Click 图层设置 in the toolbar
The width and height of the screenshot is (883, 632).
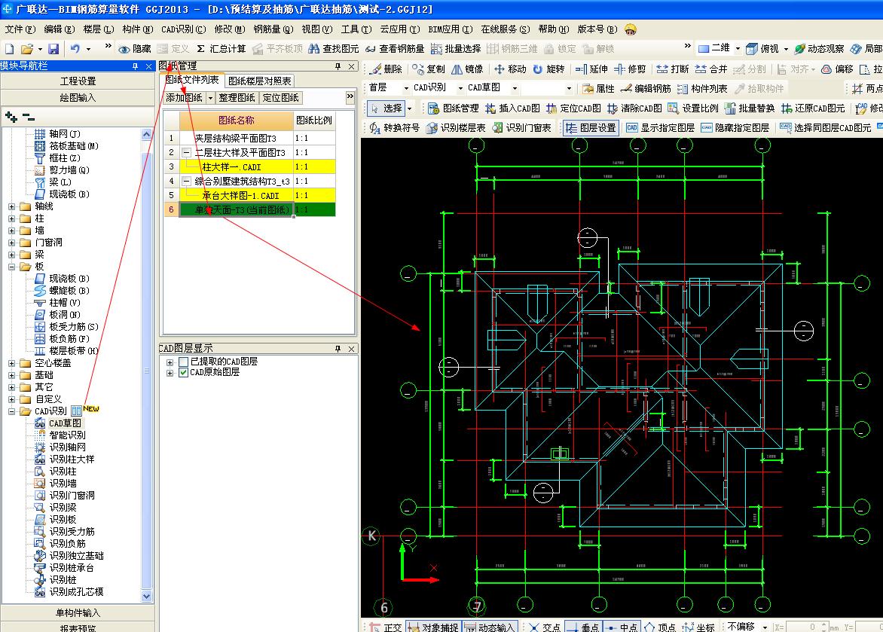point(591,128)
